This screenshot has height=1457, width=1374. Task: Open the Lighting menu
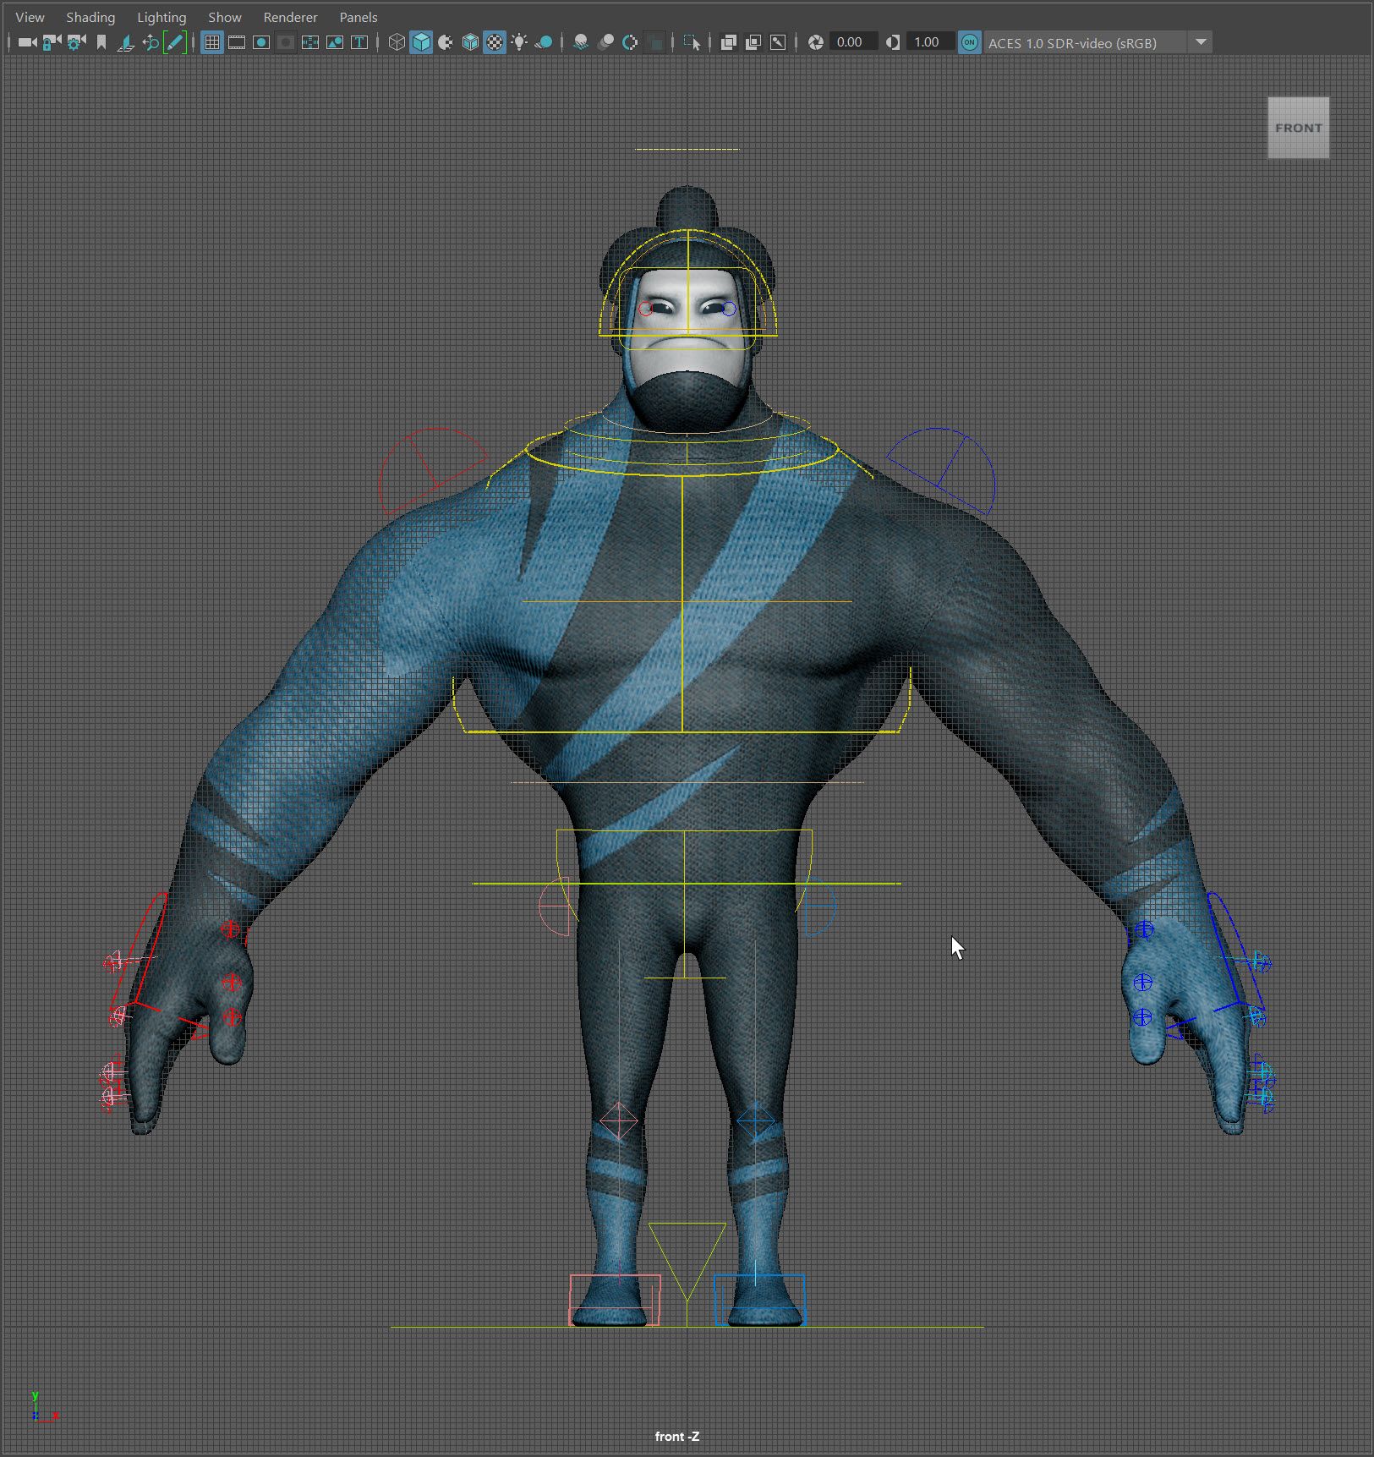[161, 17]
